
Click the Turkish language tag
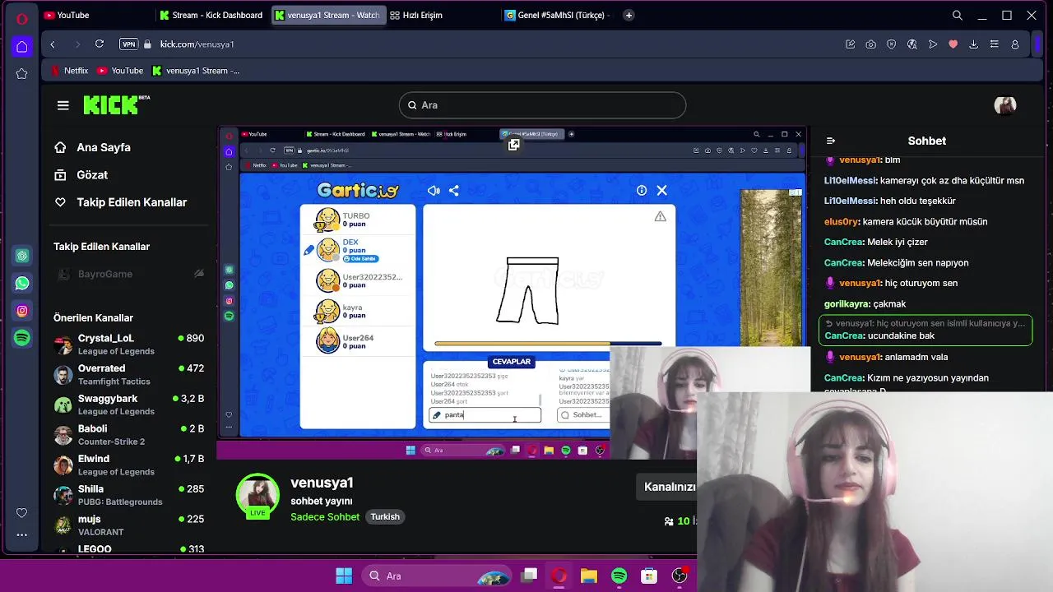[x=385, y=517]
